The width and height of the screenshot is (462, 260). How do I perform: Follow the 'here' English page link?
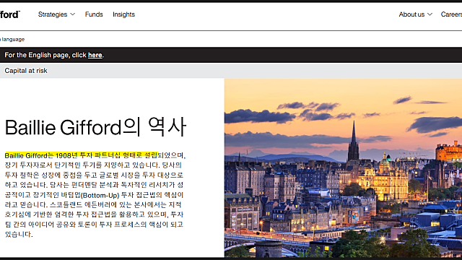pos(95,55)
